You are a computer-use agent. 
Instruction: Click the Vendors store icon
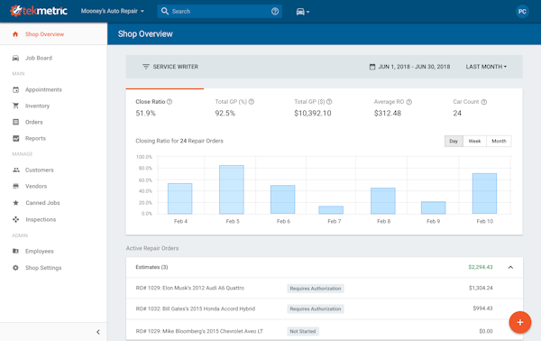point(15,186)
